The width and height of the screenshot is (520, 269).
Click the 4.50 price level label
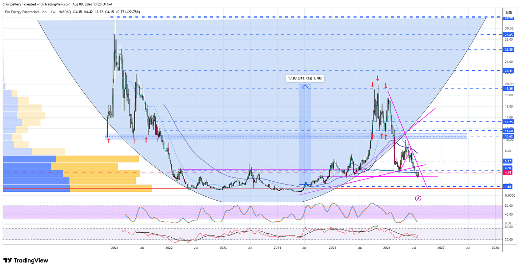[x=509, y=168]
